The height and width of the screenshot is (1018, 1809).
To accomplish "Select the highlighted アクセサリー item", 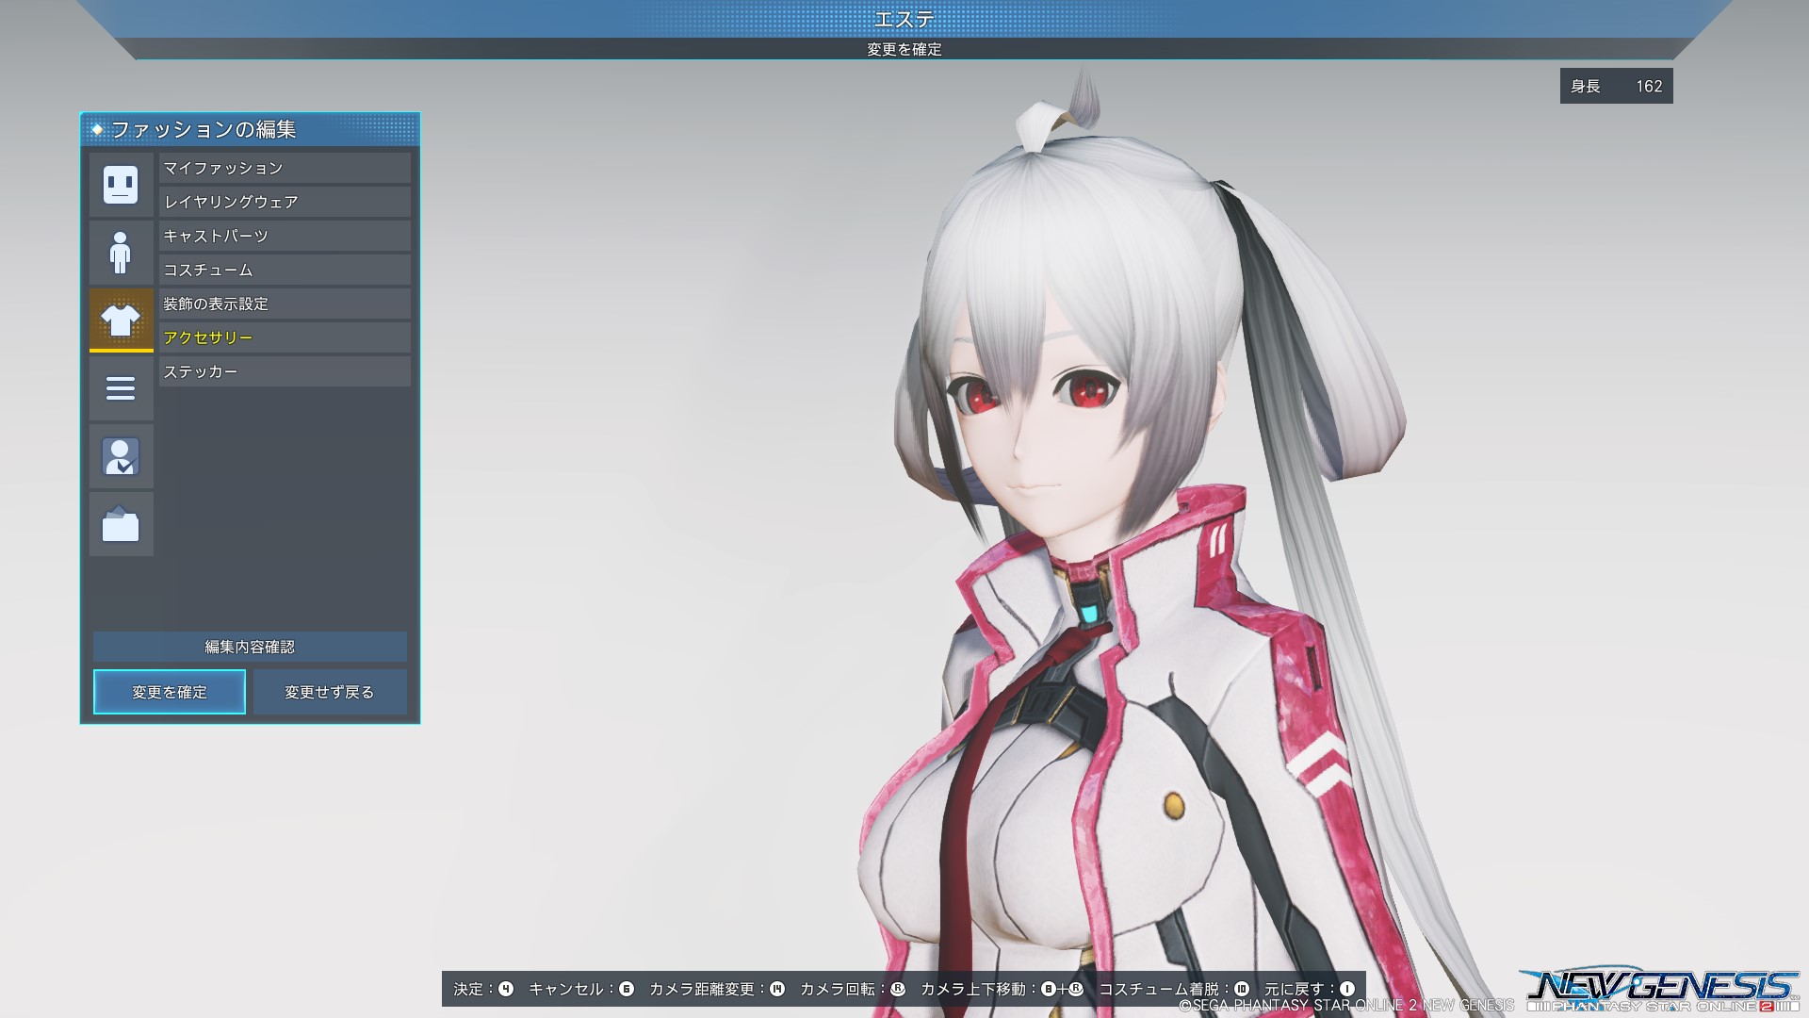I will pos(284,337).
